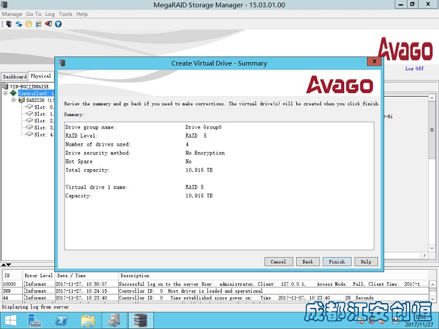Click MegaRAID Storage Manager taskbar icon
The width and height of the screenshot is (439, 329).
(141, 320)
